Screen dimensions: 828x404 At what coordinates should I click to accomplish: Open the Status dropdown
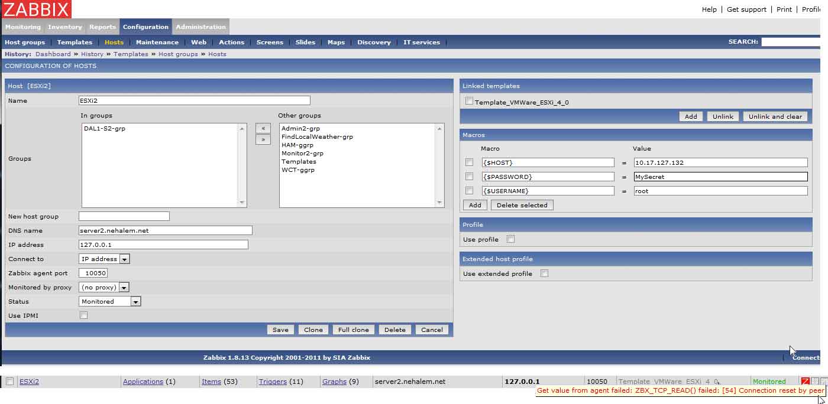pos(135,302)
